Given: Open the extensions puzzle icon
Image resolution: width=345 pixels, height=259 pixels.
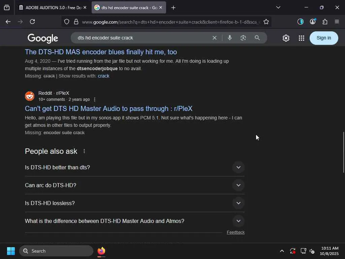Looking at the screenshot, I should tap(325, 22).
